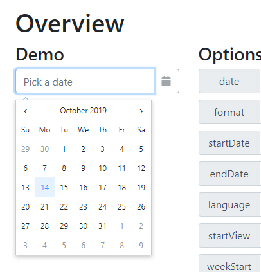This screenshot has width=261, height=272.
Task: Select the startDate option
Action: click(x=230, y=143)
